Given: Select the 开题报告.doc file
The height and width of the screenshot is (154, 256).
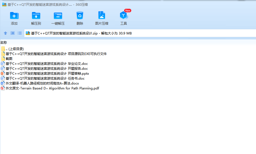Looking at the screenshot, I should [x=44, y=68].
